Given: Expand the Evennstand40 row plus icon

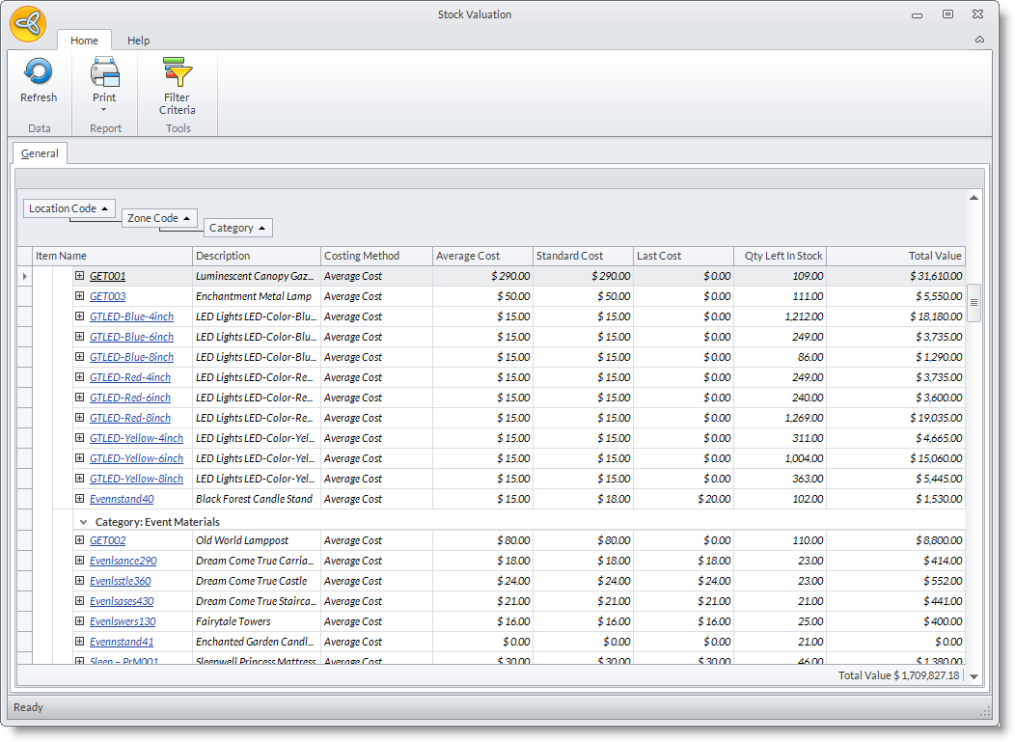Looking at the screenshot, I should 80,499.
